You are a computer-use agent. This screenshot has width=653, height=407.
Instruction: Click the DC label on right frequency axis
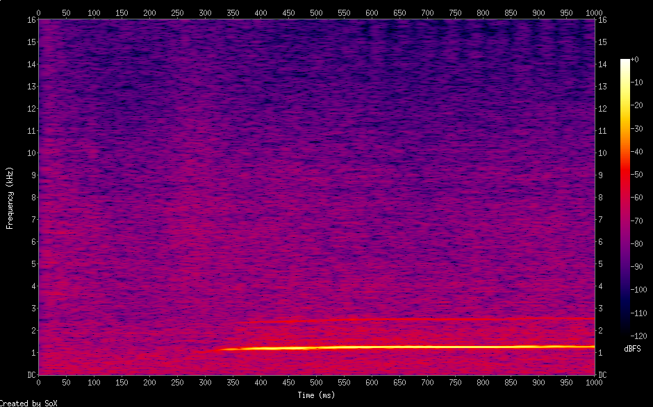pyautogui.click(x=602, y=374)
